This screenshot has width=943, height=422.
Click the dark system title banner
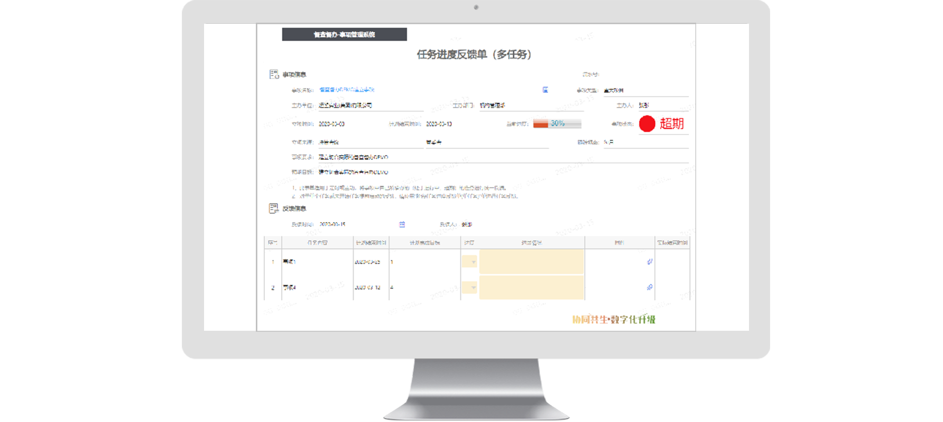point(344,34)
